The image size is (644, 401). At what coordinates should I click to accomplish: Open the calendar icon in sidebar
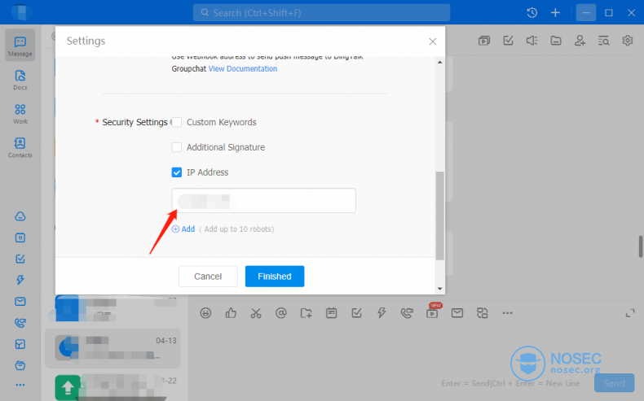tap(20, 238)
